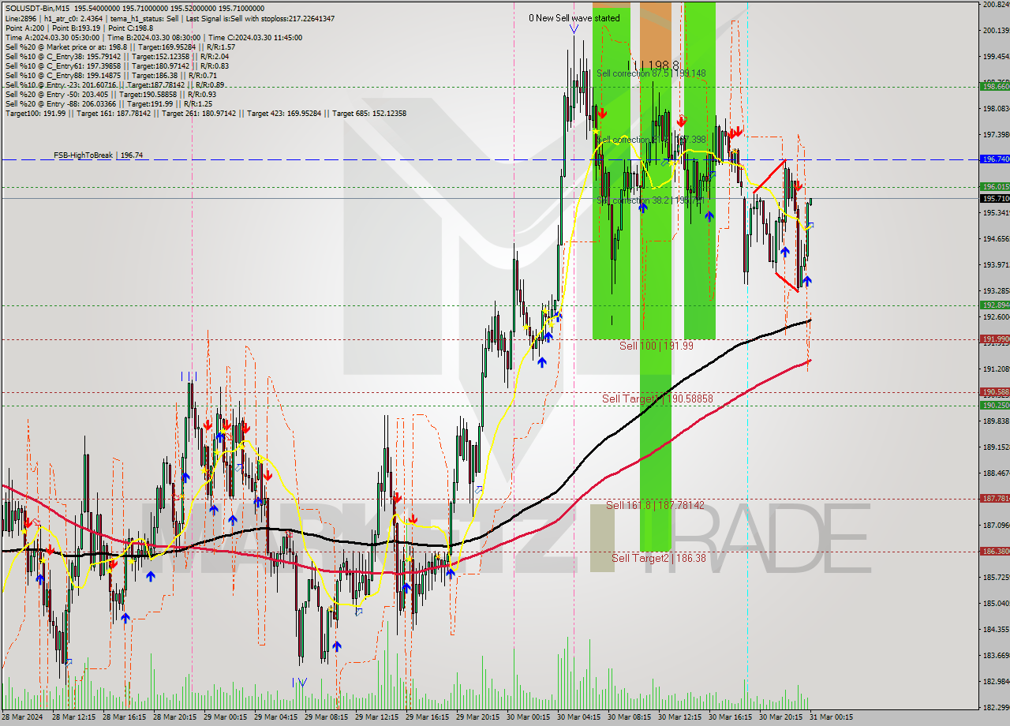Click the 'Sell Target1 | 190.58858' label
This screenshot has width=1010, height=726.
pyautogui.click(x=657, y=399)
